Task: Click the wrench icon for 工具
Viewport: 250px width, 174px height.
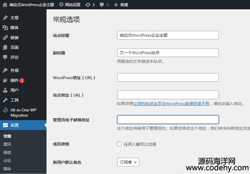Action: [5, 100]
